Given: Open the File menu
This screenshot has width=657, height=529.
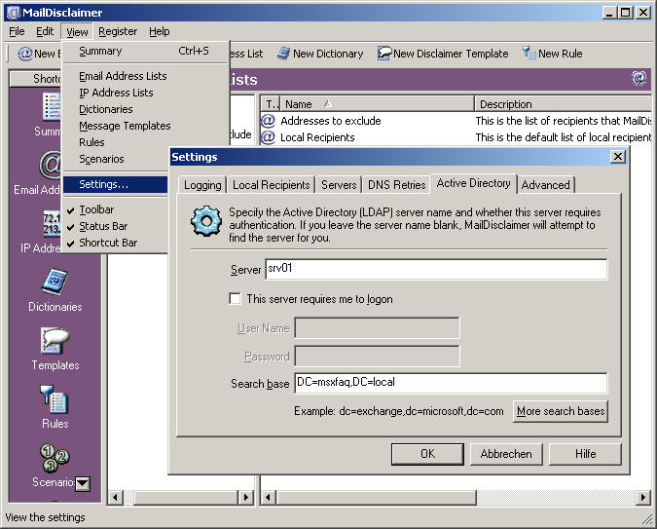Looking at the screenshot, I should click(17, 31).
